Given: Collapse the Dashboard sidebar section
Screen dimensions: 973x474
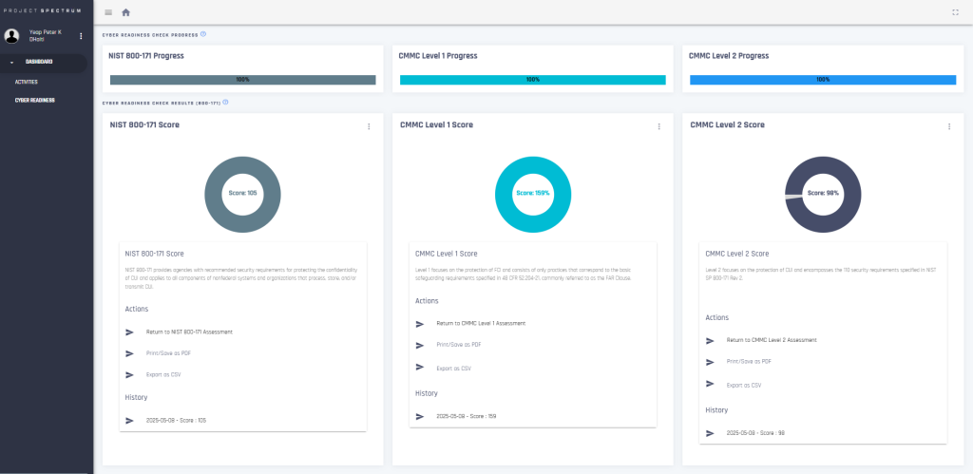Looking at the screenshot, I should (x=13, y=62).
